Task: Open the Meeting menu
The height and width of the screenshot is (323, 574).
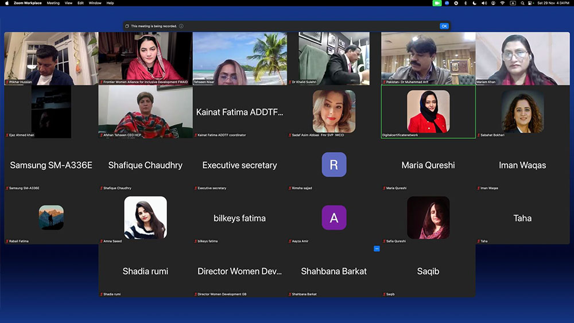Action: tap(53, 3)
